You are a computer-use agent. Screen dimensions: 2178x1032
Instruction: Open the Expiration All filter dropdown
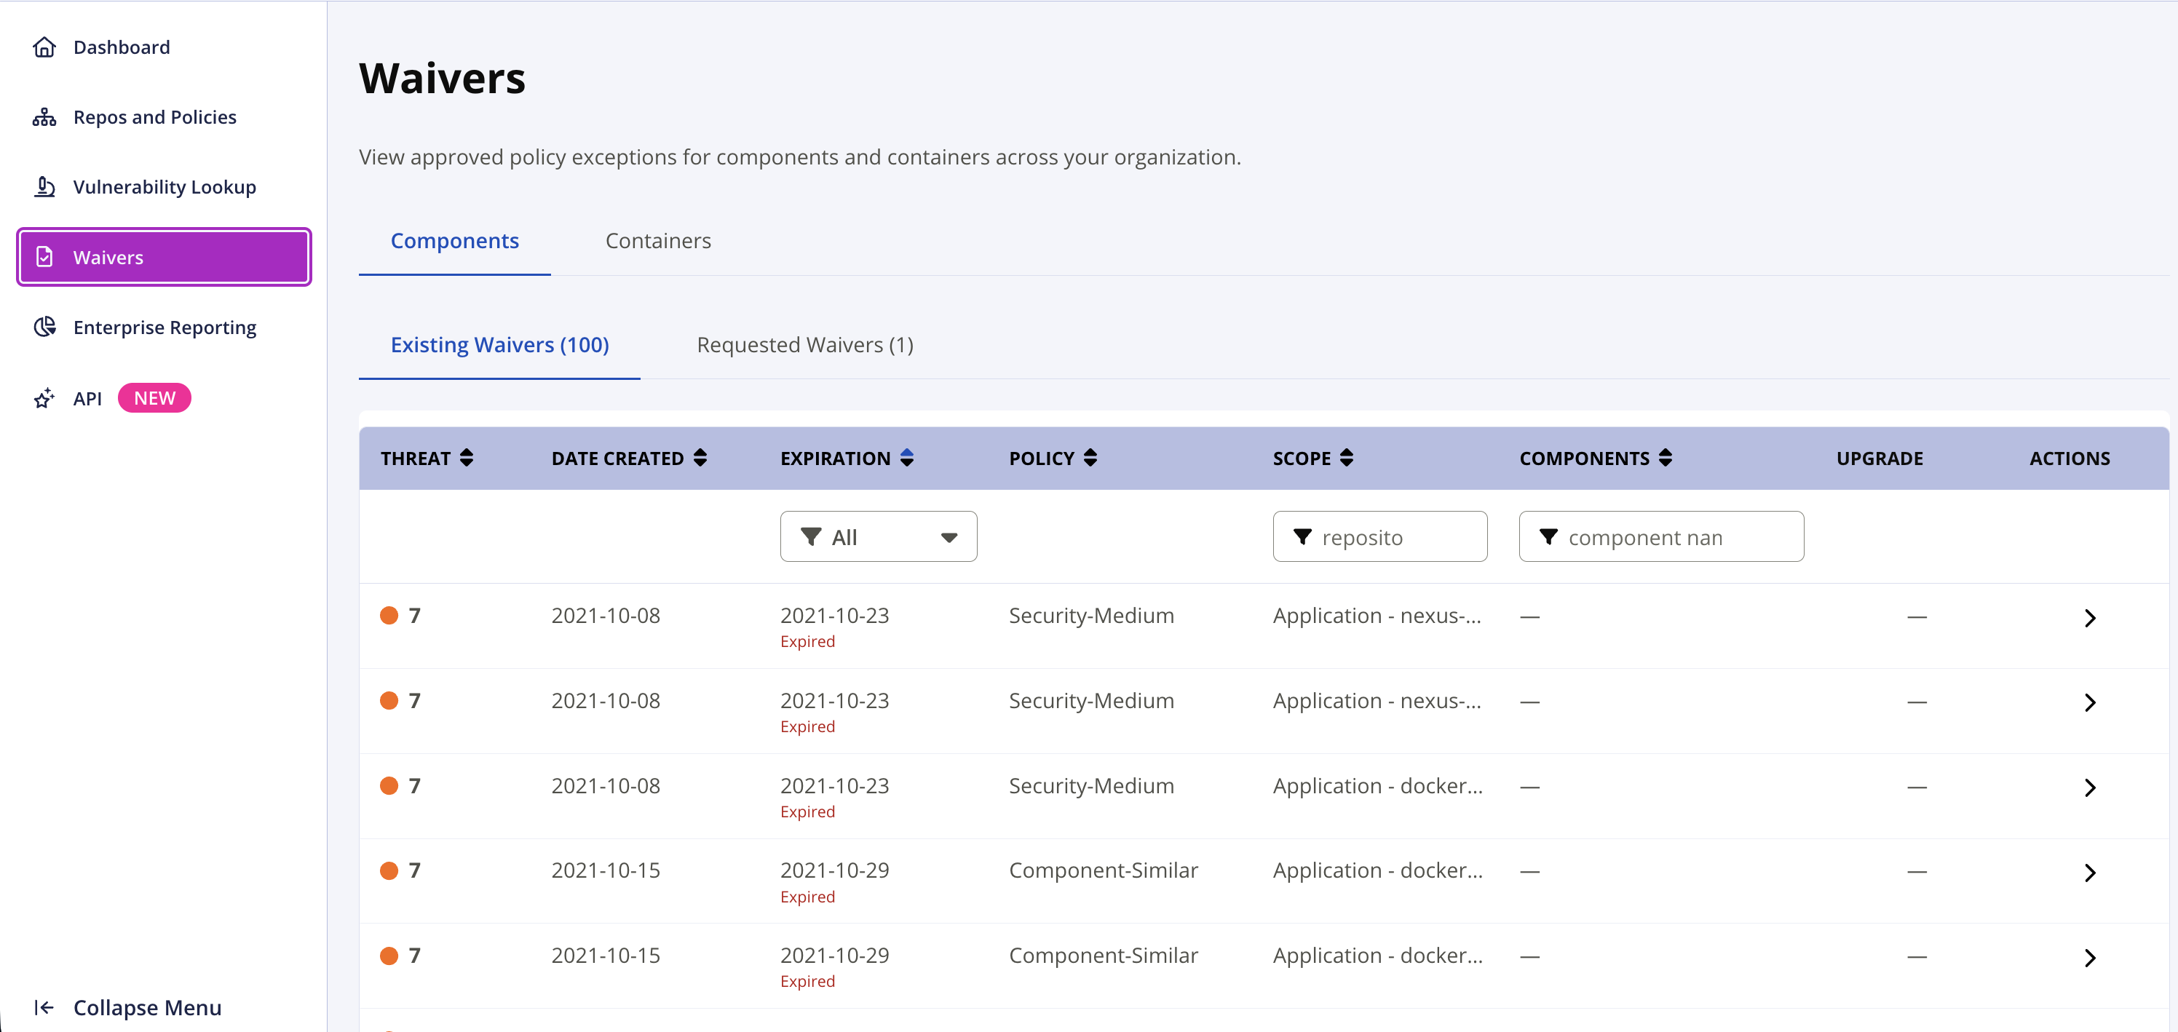pyautogui.click(x=879, y=536)
